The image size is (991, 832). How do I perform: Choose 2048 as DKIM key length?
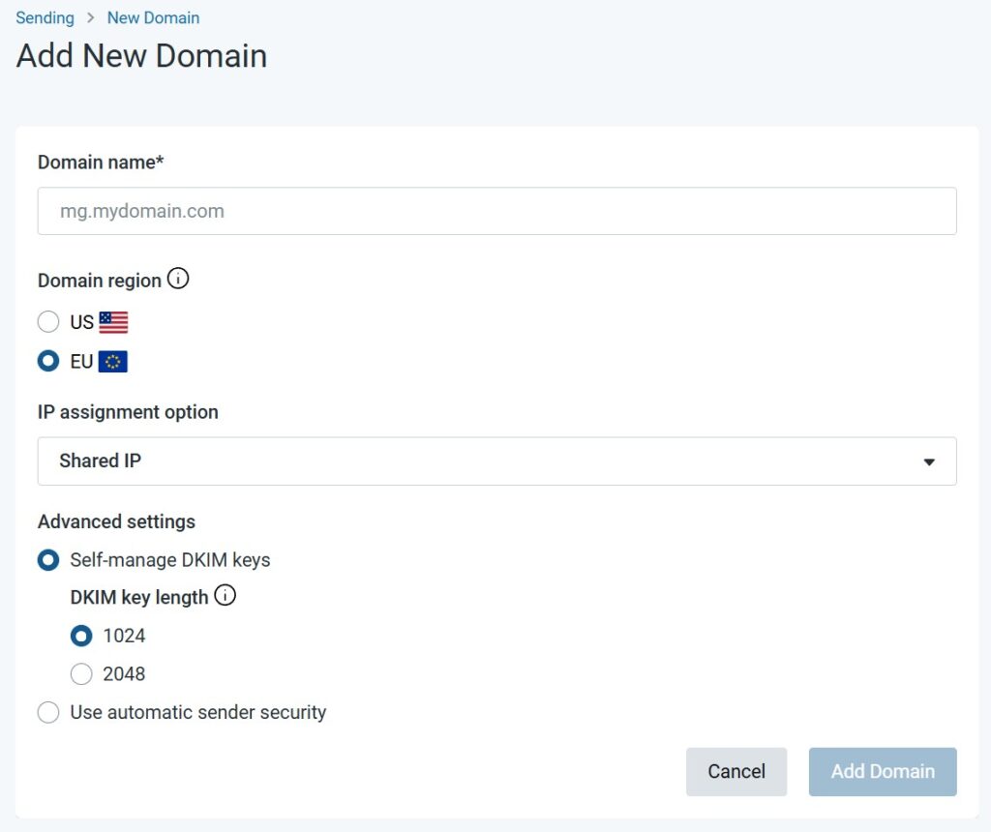pyautogui.click(x=81, y=673)
